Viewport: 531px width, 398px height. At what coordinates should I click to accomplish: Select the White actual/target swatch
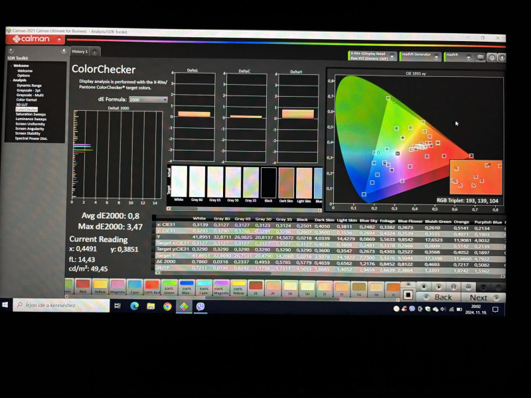179,181
